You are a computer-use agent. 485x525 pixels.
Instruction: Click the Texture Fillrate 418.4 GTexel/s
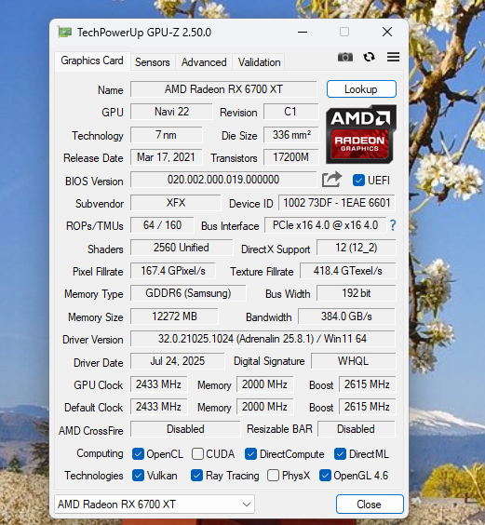pyautogui.click(x=347, y=271)
